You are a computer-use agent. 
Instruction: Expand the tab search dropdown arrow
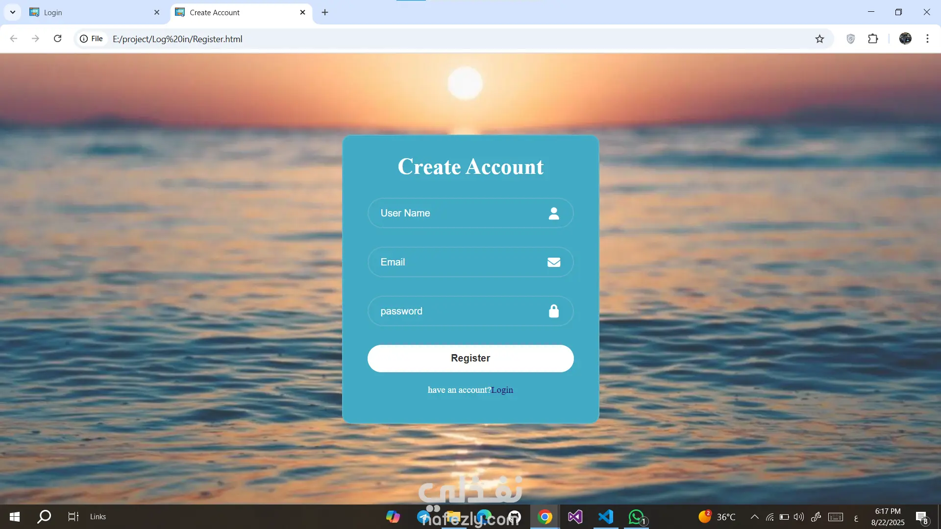(13, 12)
